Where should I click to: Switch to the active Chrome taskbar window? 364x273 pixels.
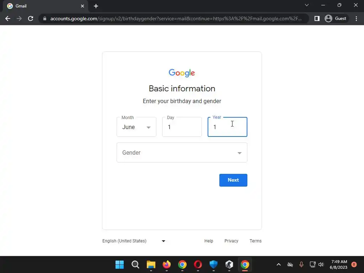click(245, 264)
